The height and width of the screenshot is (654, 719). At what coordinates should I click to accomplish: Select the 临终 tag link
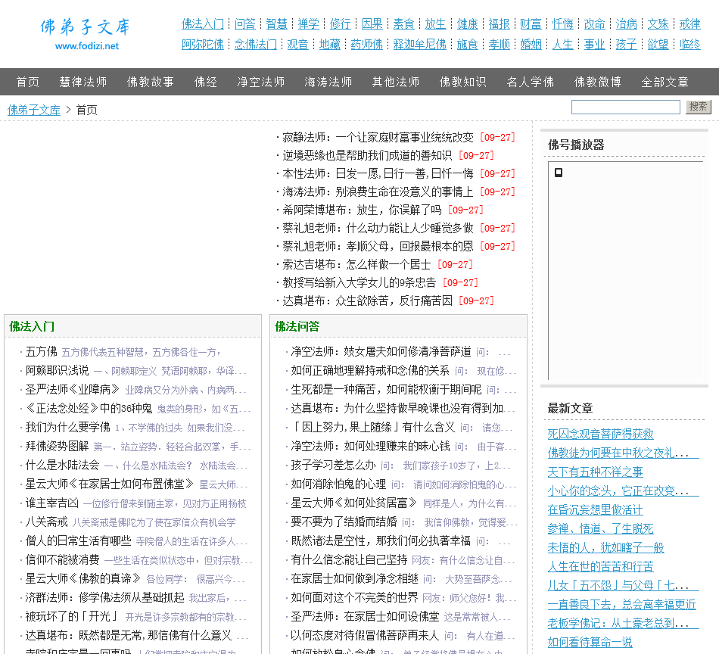[x=689, y=44]
